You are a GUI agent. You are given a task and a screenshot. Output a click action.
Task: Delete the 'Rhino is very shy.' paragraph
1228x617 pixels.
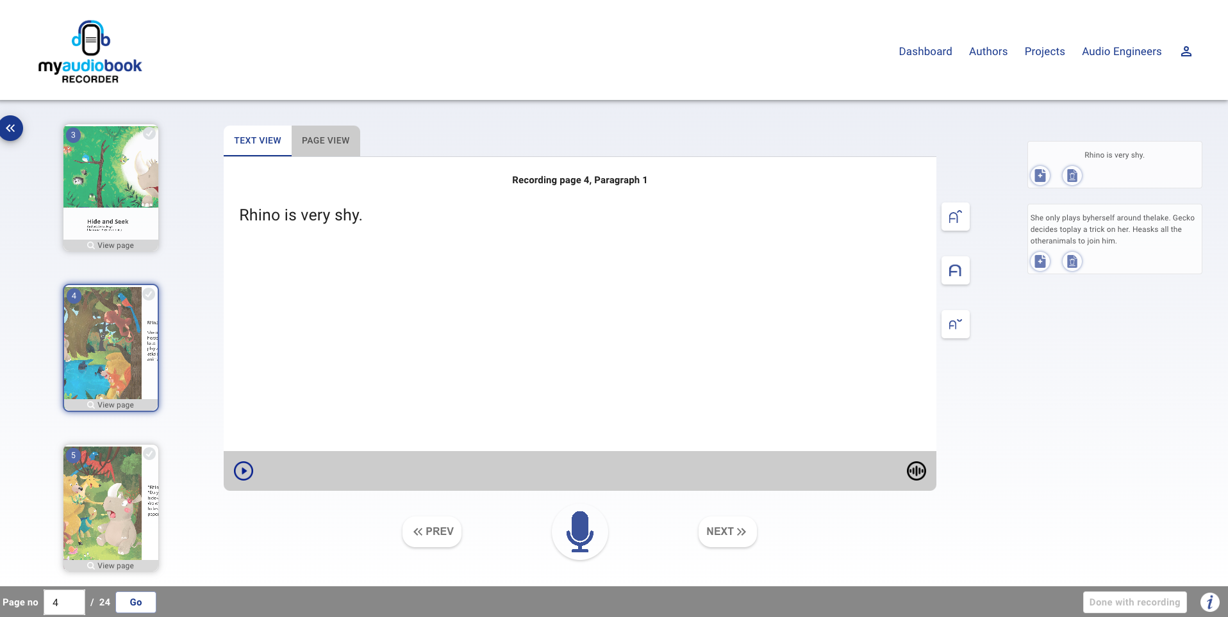point(1072,175)
